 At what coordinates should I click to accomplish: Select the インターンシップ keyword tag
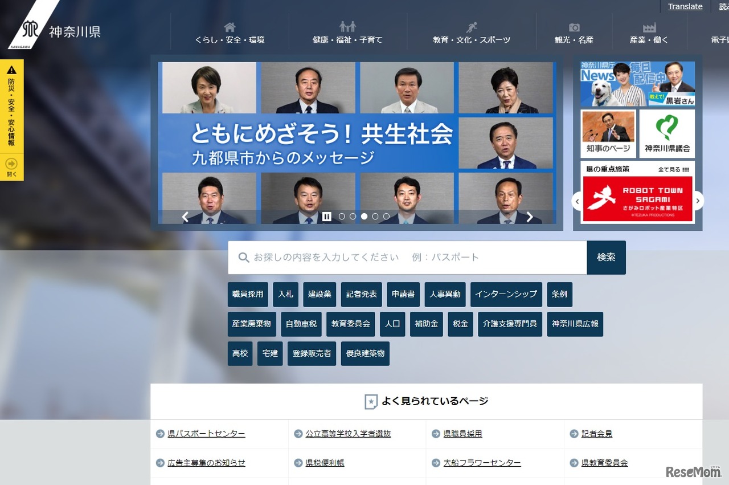pos(506,295)
